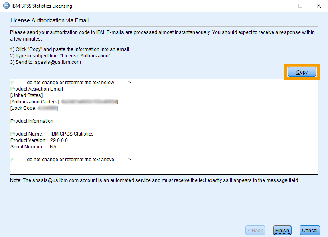
Task: Click the 'do not change text below' marker
Action: coord(71,83)
